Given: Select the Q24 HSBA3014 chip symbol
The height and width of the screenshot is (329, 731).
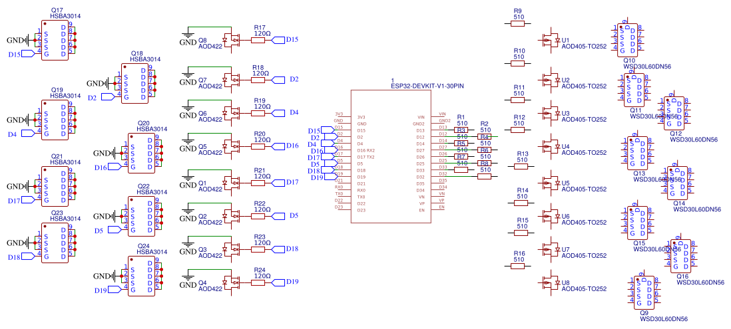Looking at the screenshot, I should click(142, 276).
